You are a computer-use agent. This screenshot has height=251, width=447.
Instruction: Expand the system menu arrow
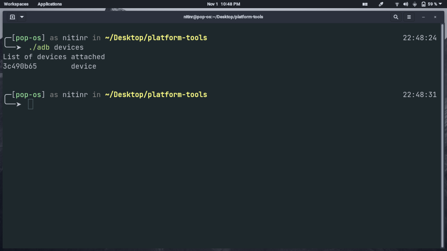click(x=440, y=4)
